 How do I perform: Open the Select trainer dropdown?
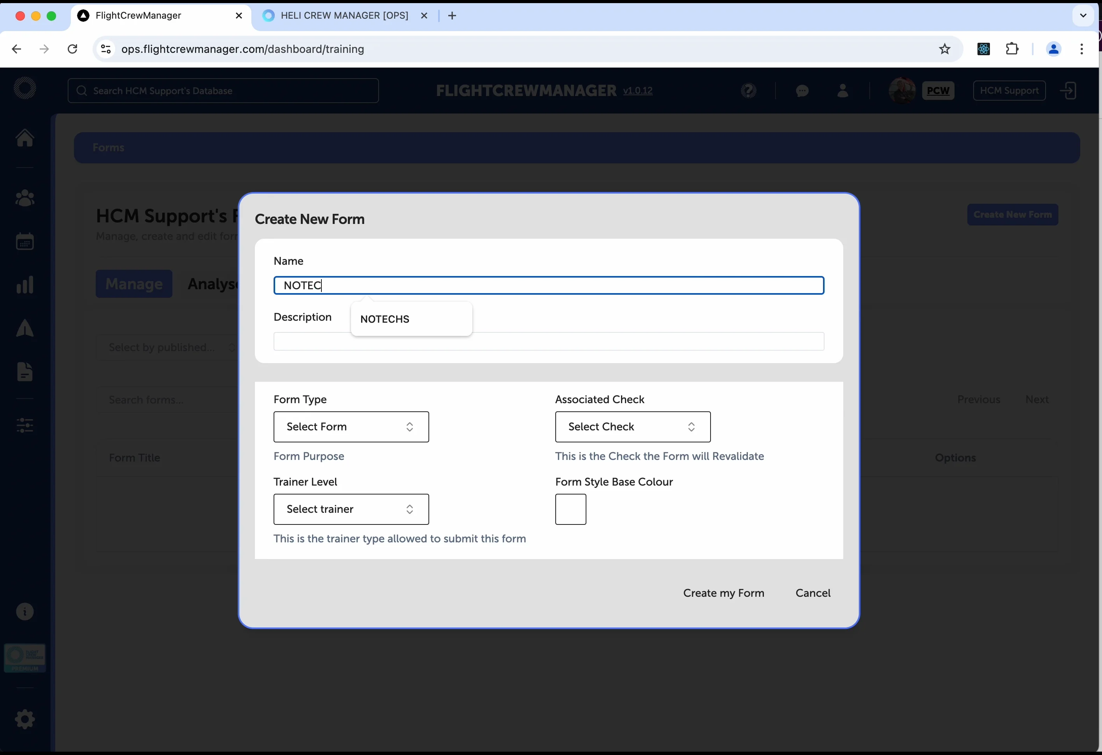click(351, 509)
